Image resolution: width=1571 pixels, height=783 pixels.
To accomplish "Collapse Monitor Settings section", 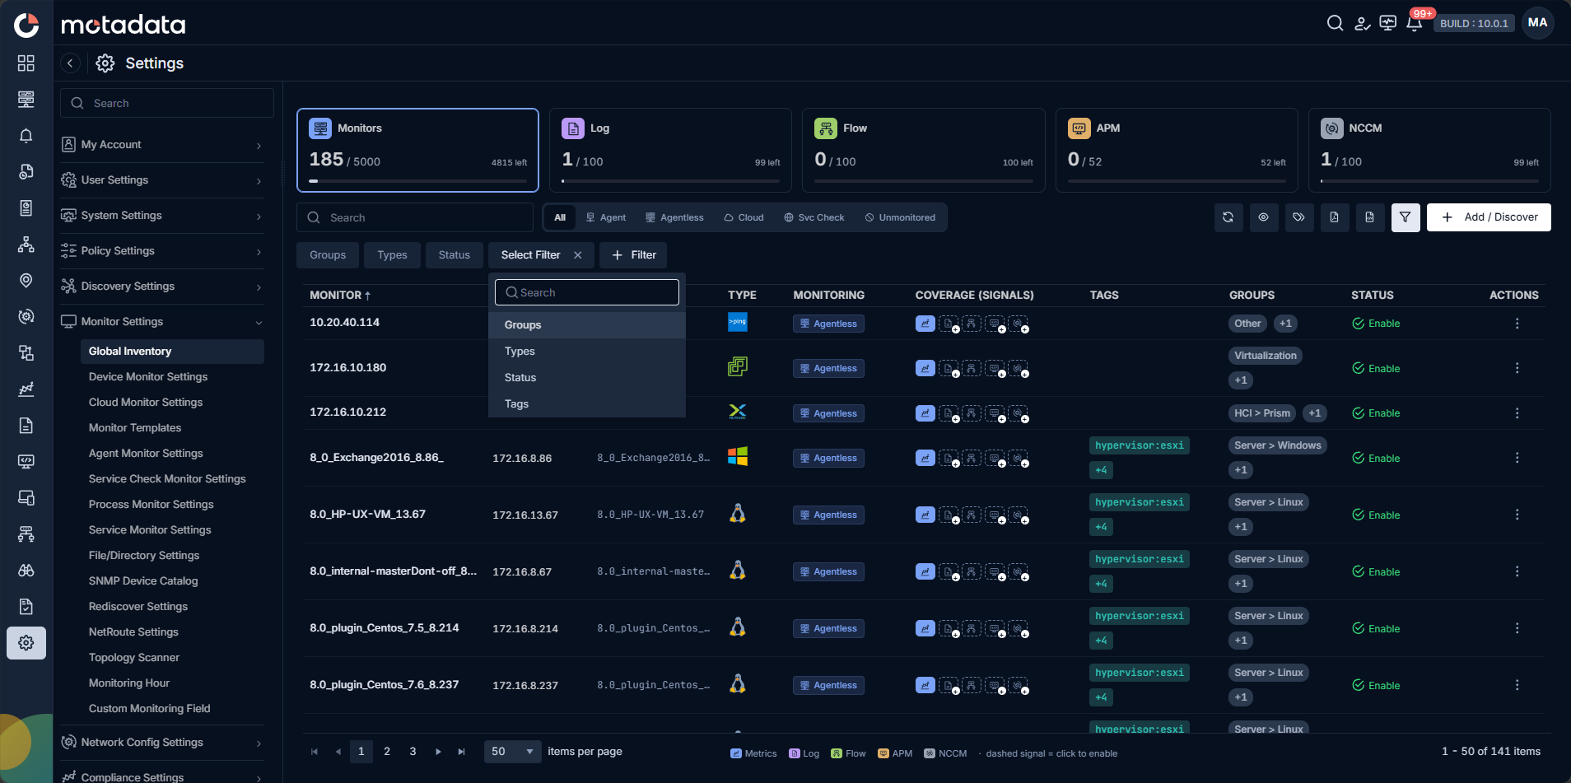I will pos(162,322).
